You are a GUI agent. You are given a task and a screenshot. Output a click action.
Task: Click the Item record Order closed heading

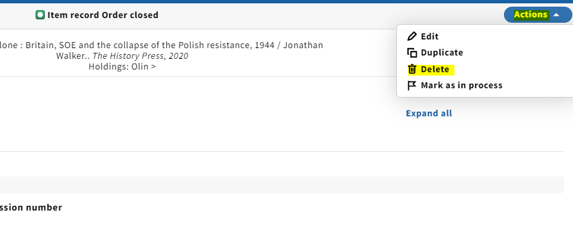pos(103,15)
